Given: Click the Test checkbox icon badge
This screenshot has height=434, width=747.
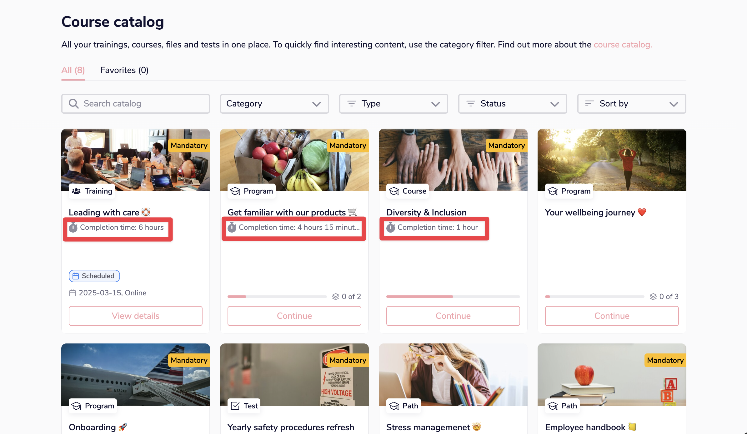Looking at the screenshot, I should (x=235, y=406).
